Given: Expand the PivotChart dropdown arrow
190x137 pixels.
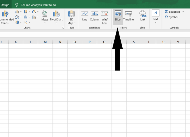Looking at the screenshot, I should pyautogui.click(x=56, y=23).
